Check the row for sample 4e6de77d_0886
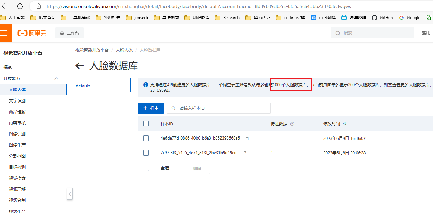This screenshot has width=433, height=213. pos(146,138)
